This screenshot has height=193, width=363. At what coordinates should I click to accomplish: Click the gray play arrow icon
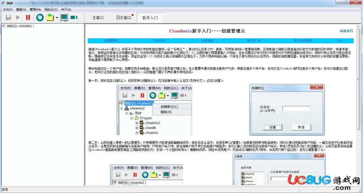click(x=18, y=17)
